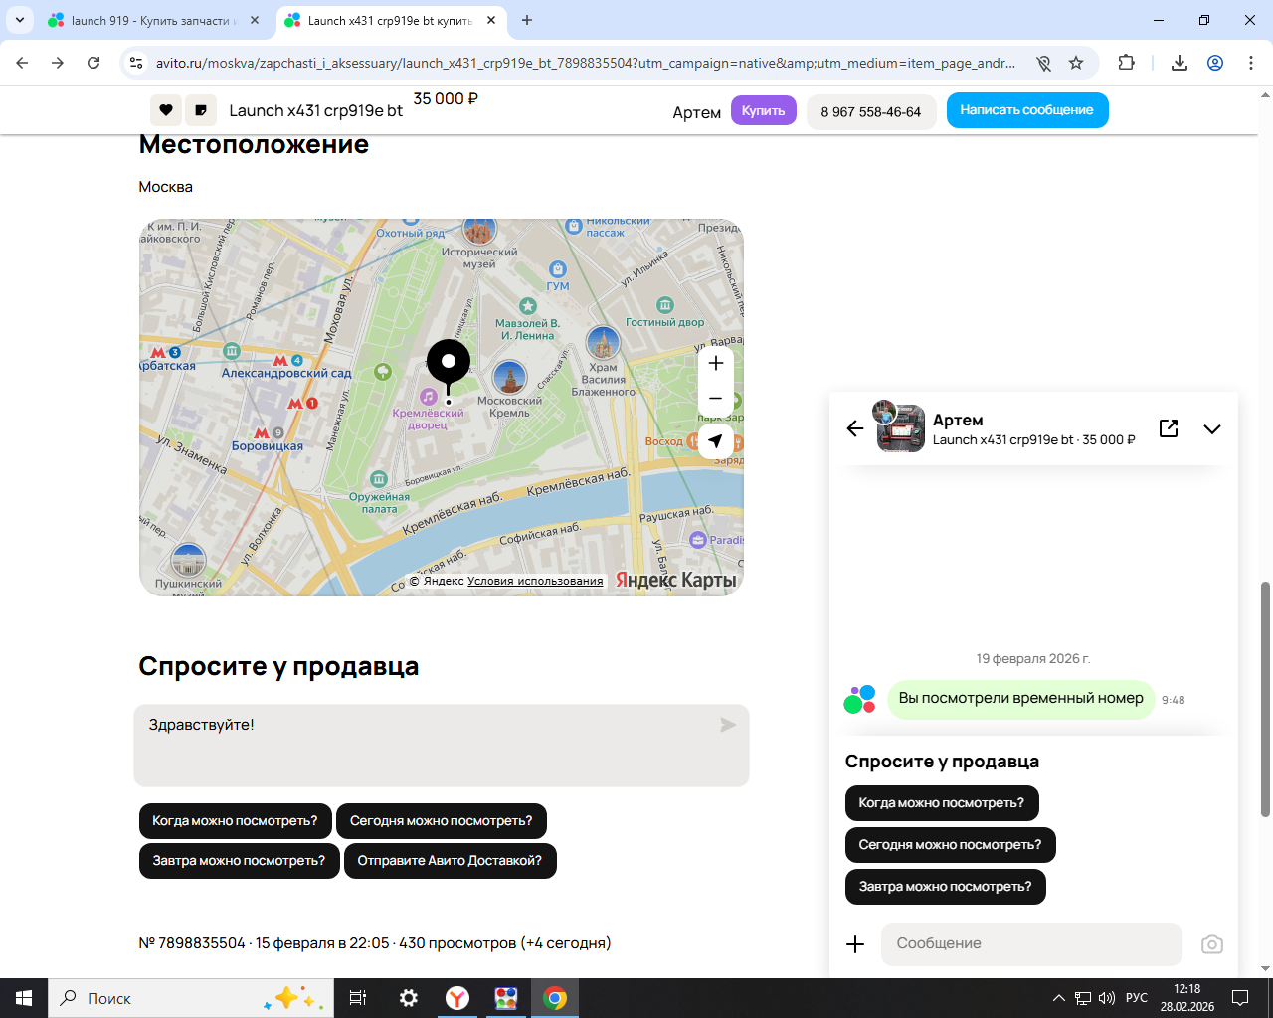Show hidden tray icons chevron
Screen dimensions: 1273x1018
1059,998
